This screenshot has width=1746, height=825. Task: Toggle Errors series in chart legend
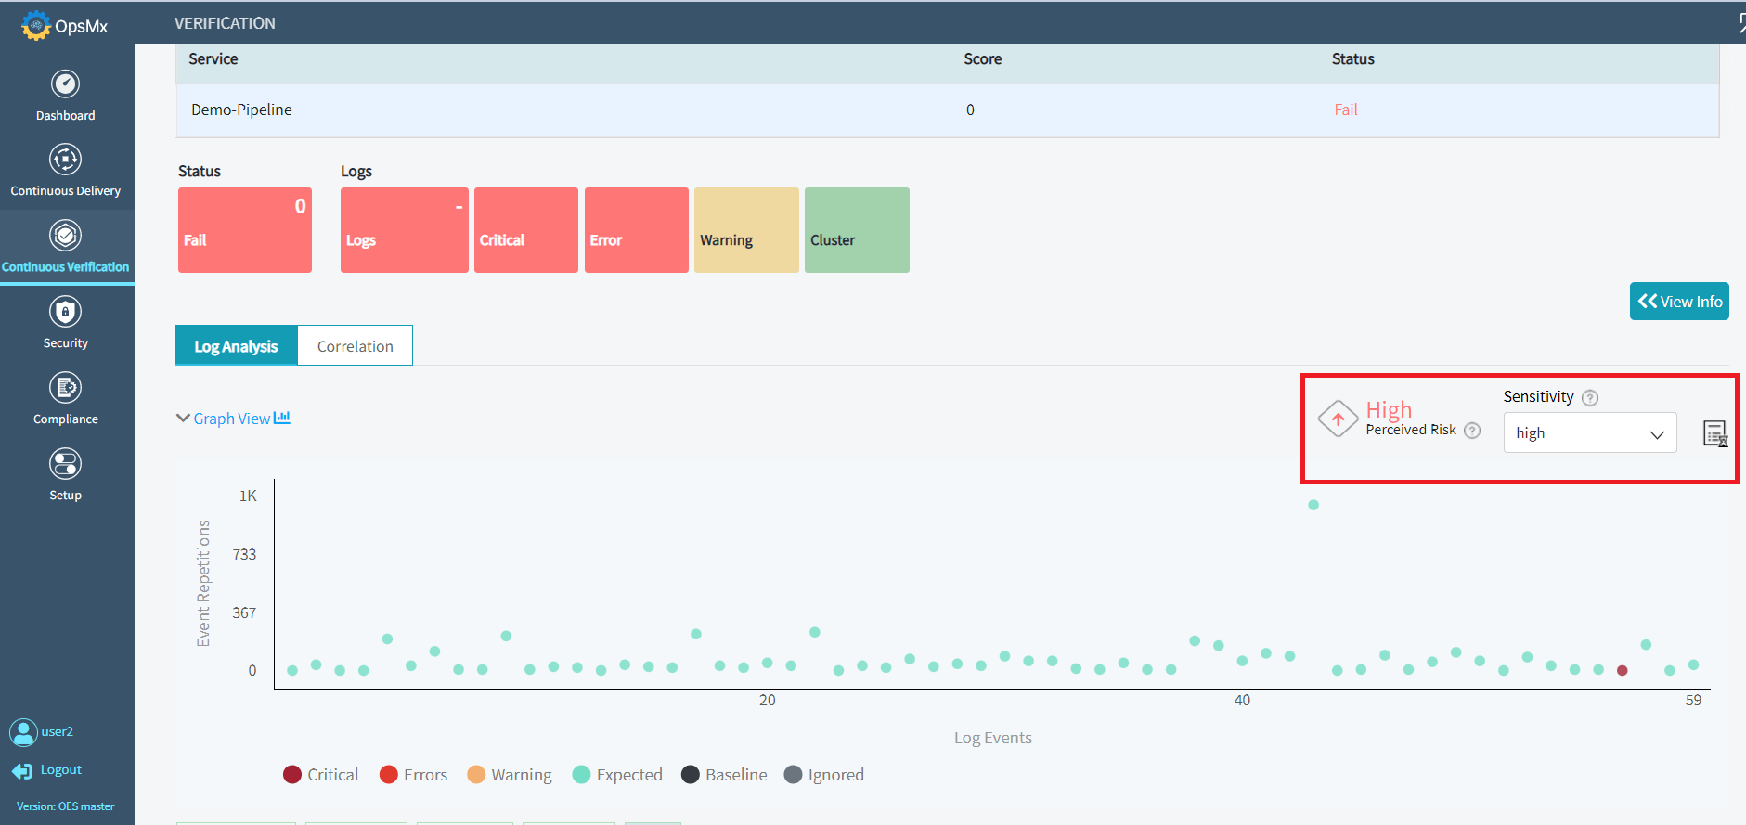pyautogui.click(x=414, y=775)
